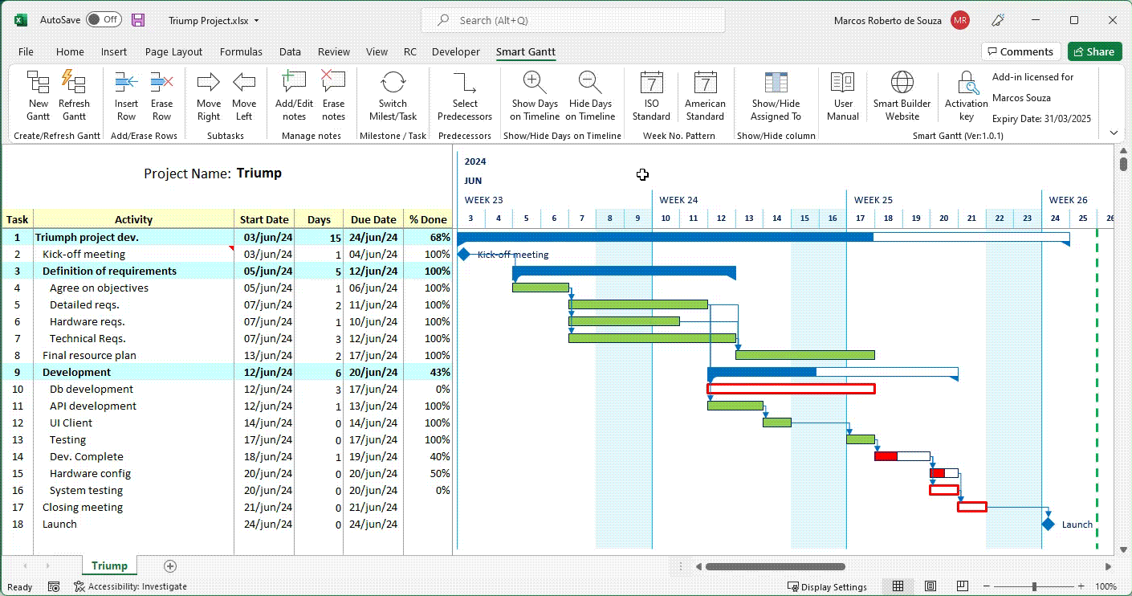
Task: Click the Erase Row icon
Action: tap(161, 83)
